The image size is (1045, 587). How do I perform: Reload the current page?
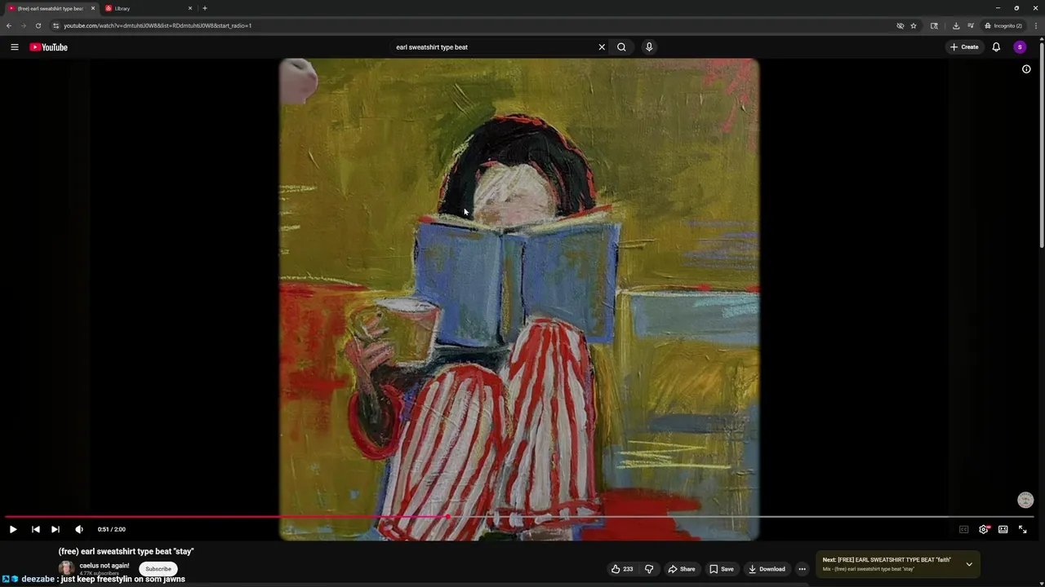click(38, 25)
